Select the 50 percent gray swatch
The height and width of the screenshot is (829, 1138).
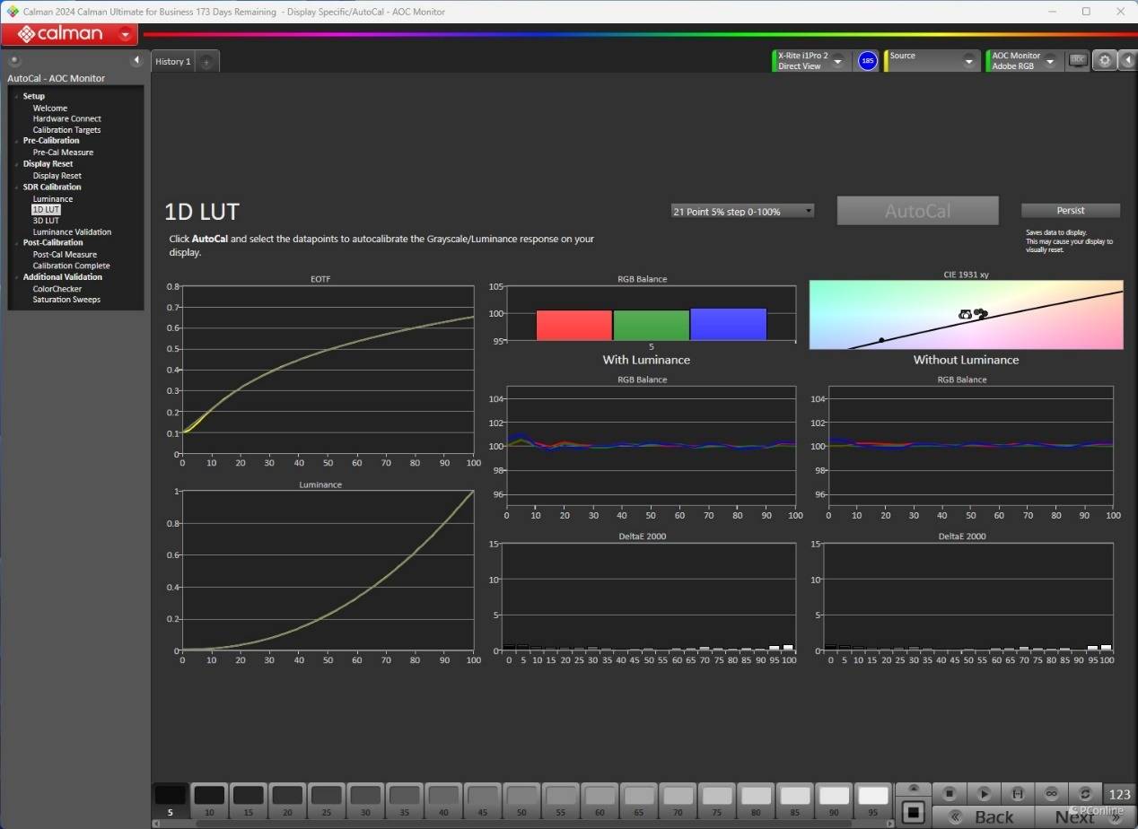click(521, 796)
